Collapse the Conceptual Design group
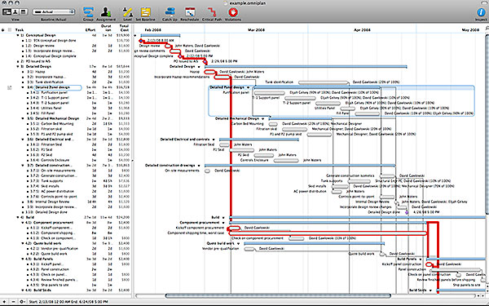 (18, 35)
